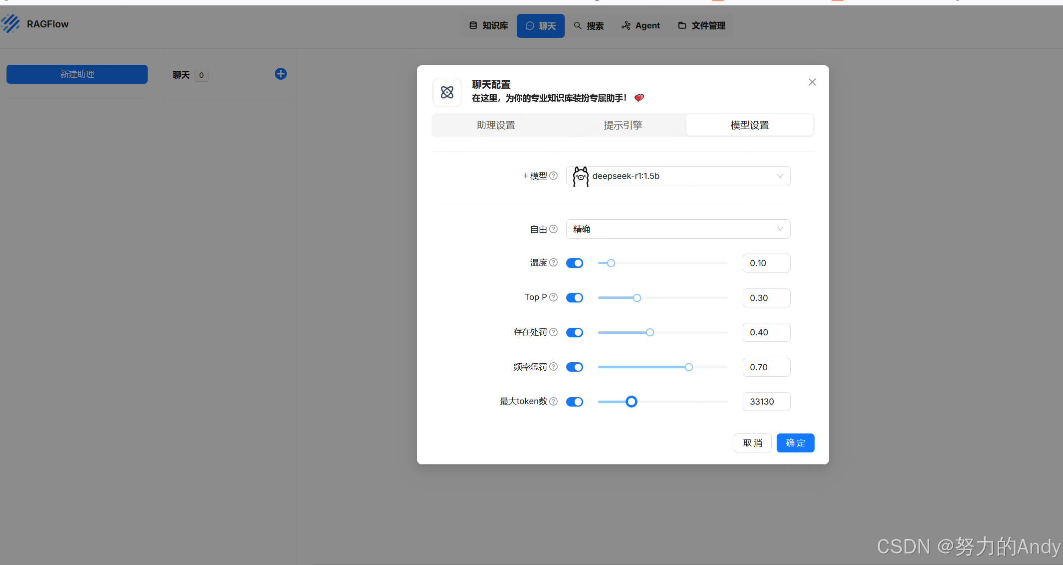This screenshot has height=565, width=1063.
Task: Click the help icon beside 自由
Action: [553, 229]
